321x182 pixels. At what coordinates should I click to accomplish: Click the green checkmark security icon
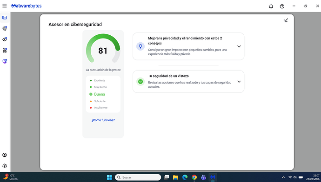coord(140,82)
